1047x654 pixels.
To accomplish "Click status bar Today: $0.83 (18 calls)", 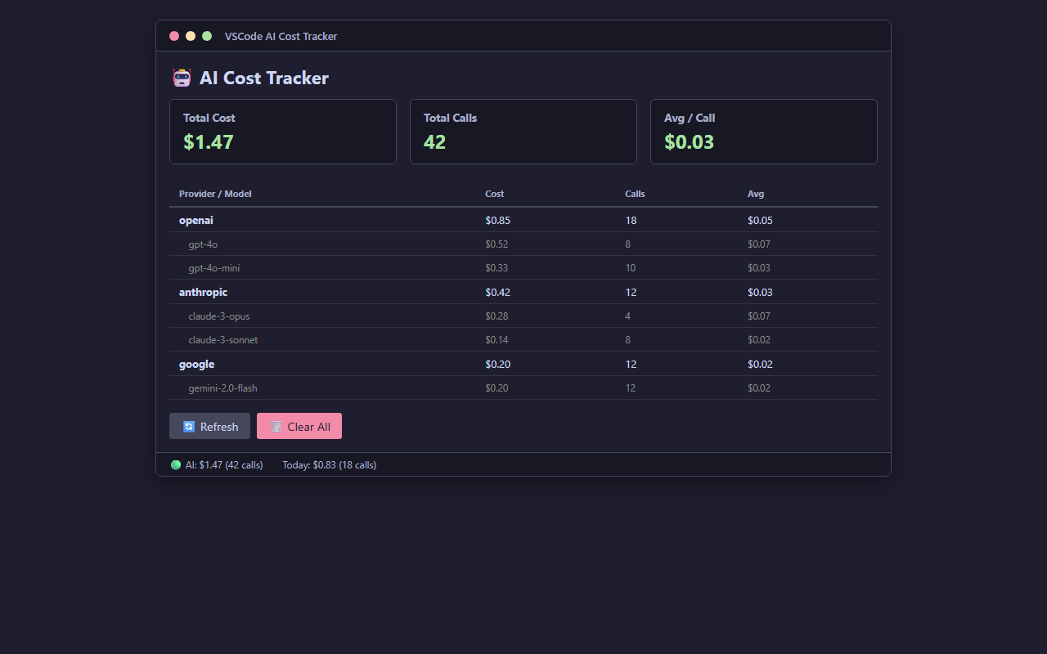I will (x=330, y=465).
